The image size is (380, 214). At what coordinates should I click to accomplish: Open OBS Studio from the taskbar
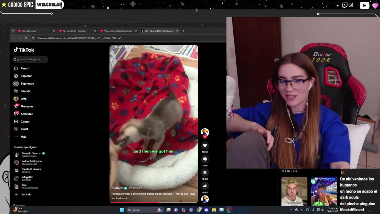(x=229, y=210)
